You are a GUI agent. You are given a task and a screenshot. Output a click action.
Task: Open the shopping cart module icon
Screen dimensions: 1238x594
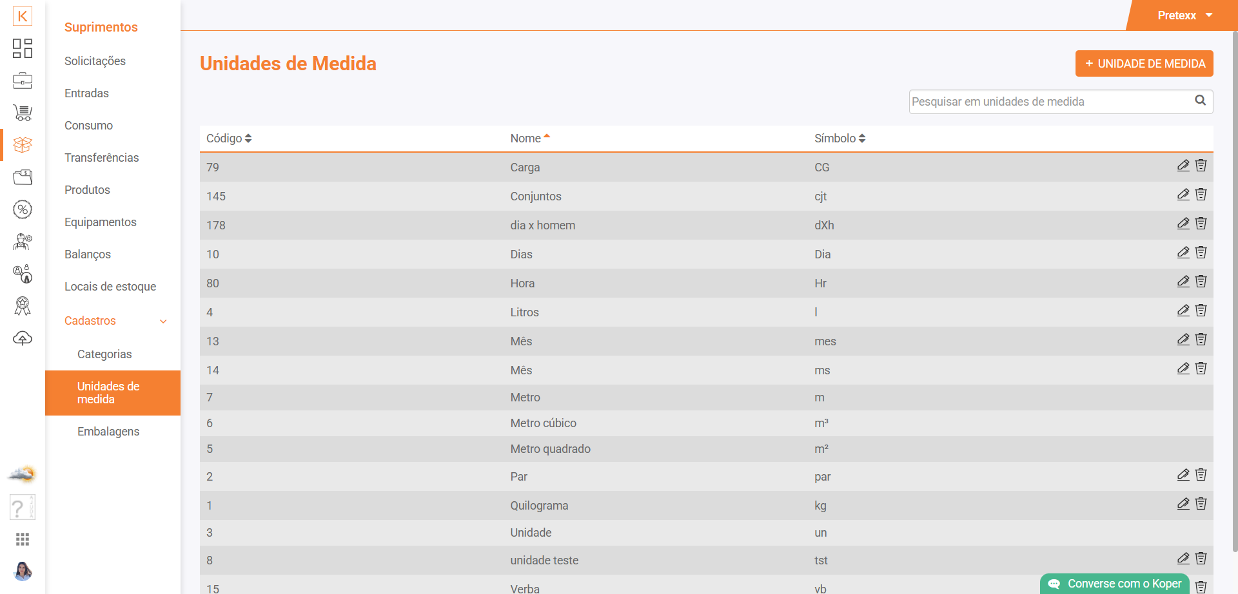[x=23, y=113]
